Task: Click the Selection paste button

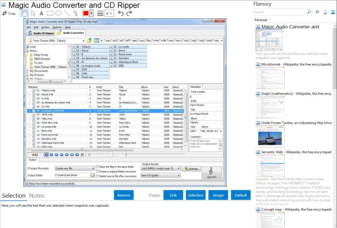Action: coord(196,195)
